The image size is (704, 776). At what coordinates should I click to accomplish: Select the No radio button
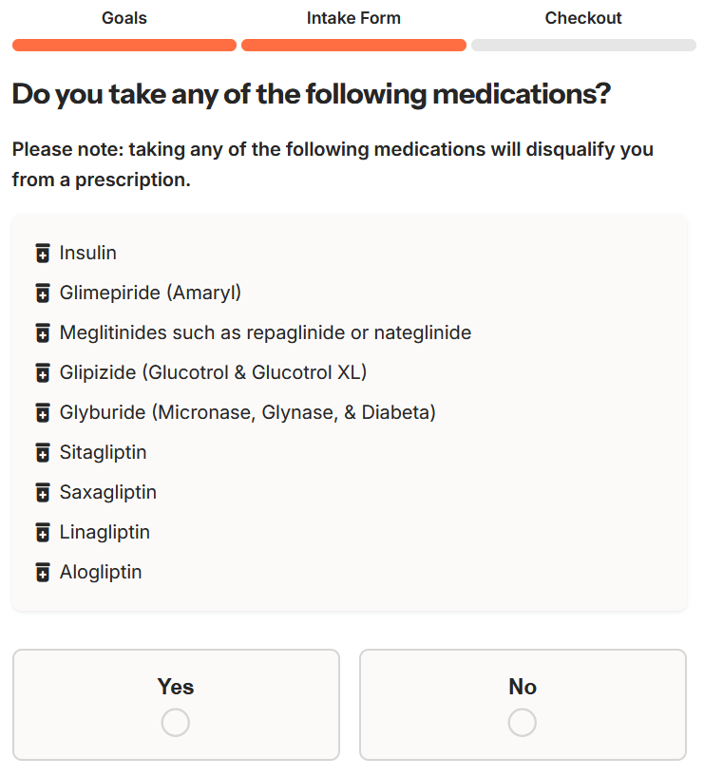[523, 723]
